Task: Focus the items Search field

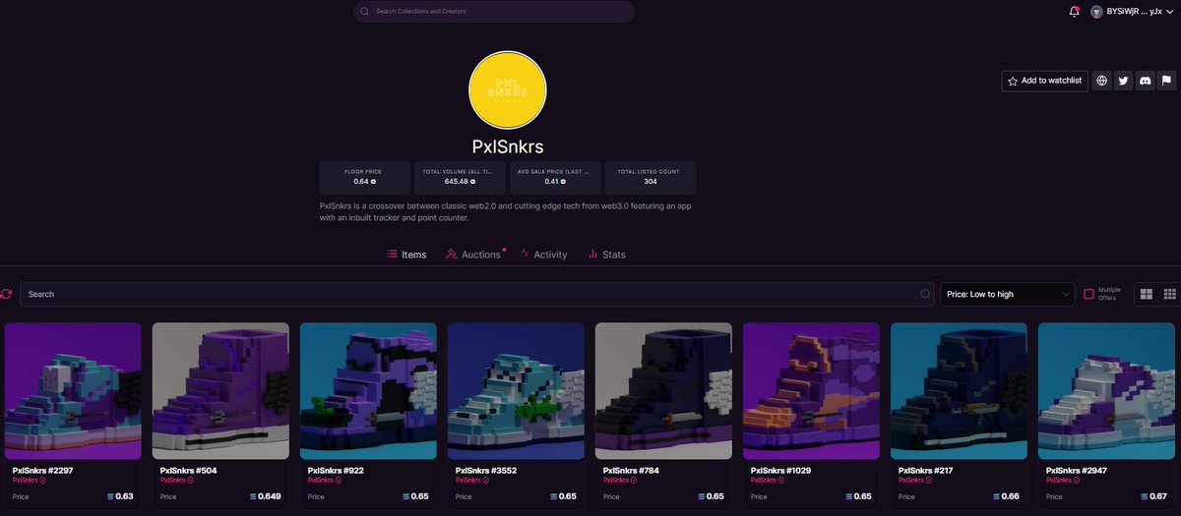Action: point(477,294)
